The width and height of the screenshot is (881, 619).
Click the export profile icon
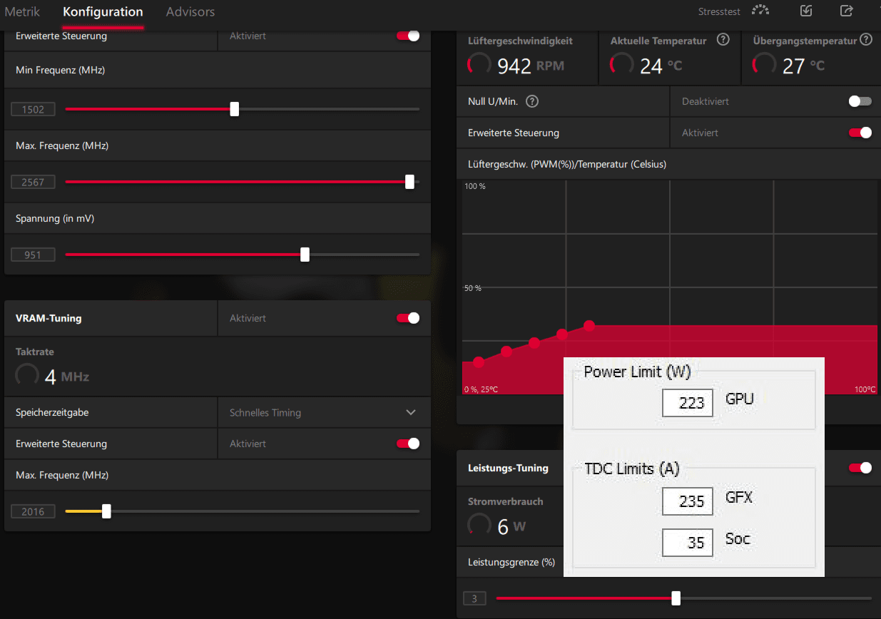[847, 11]
